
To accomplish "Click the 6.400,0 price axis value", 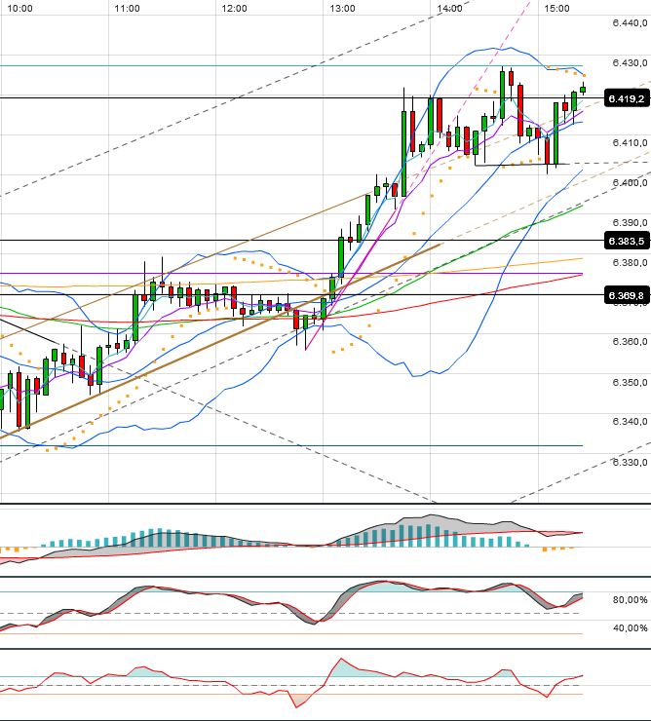I will coord(630,183).
